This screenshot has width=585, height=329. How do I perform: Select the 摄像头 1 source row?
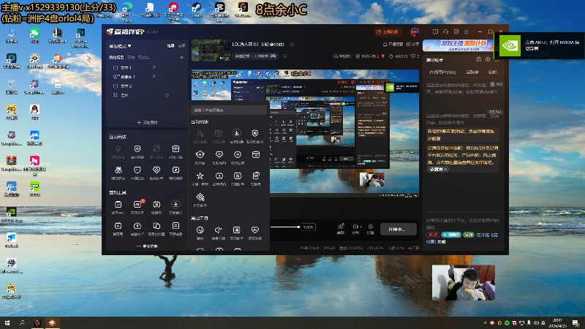point(147,77)
